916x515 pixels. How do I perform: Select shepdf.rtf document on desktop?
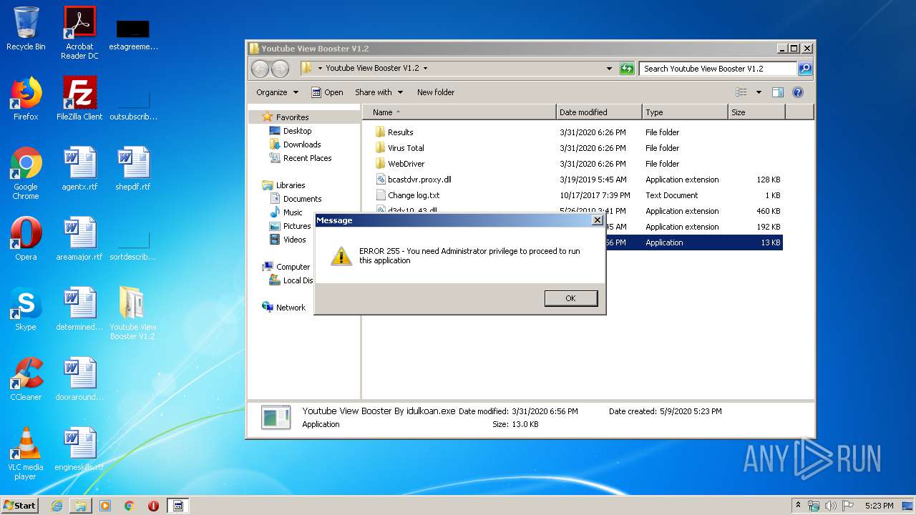tap(133, 169)
